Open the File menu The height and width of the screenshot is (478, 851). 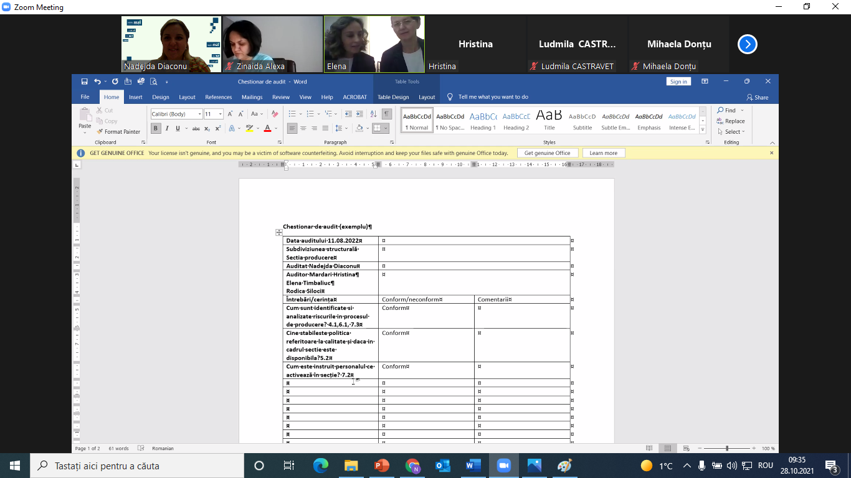[85, 97]
